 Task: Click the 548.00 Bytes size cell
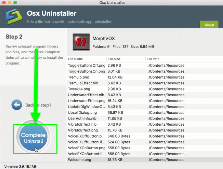[x=119, y=136]
